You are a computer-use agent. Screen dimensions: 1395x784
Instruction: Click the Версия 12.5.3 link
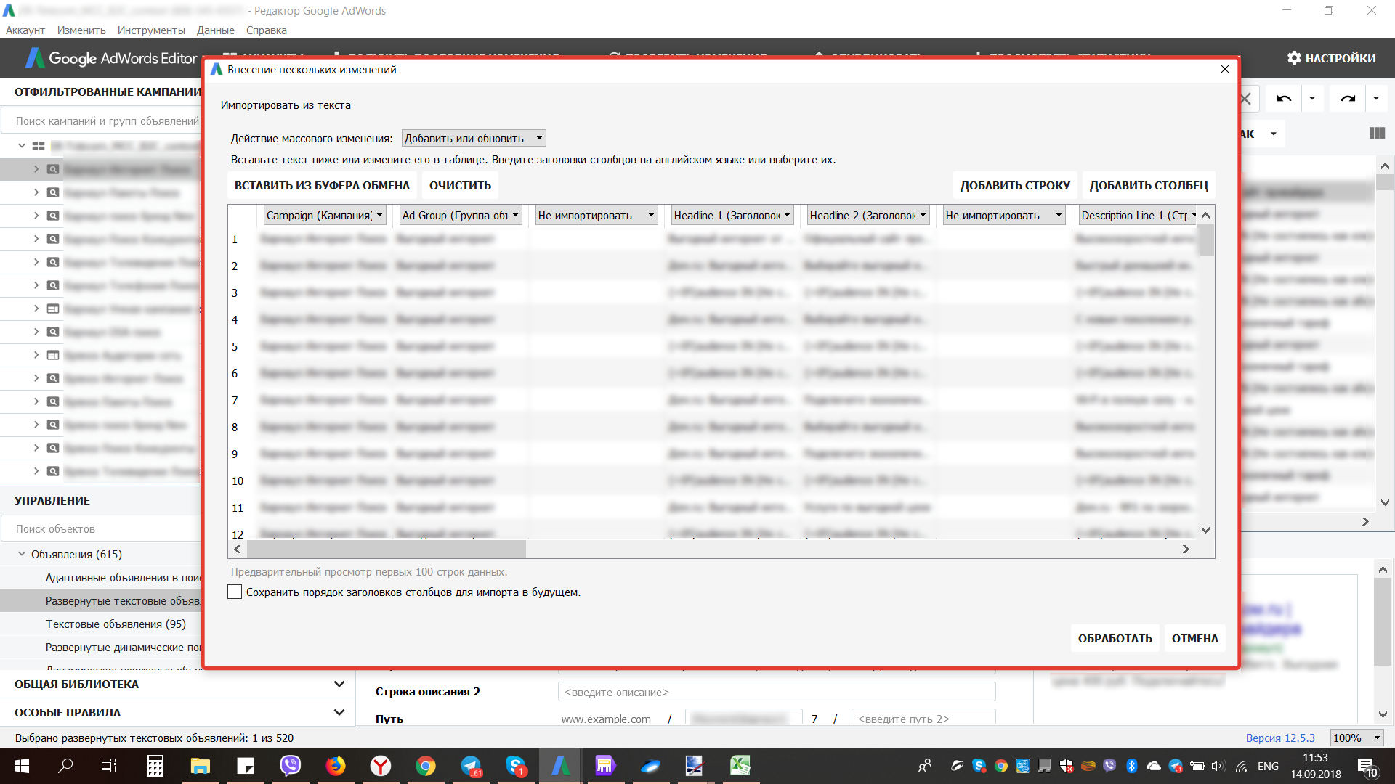click(1280, 738)
